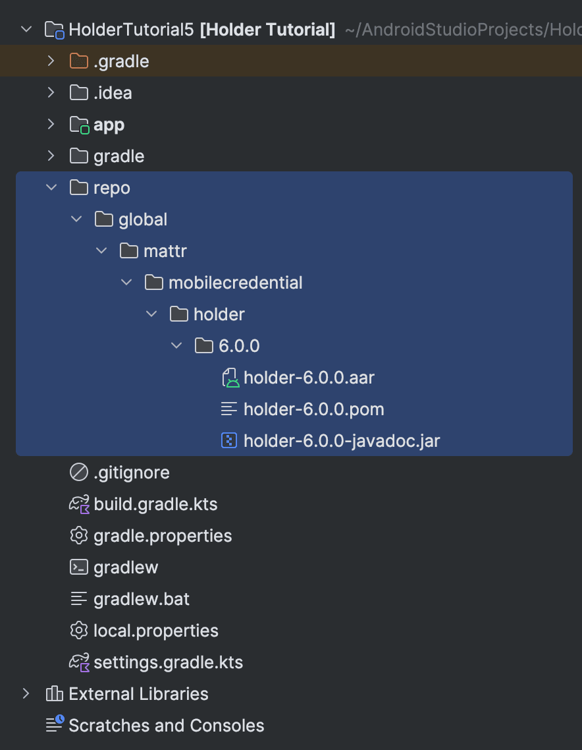Click the Android icon beside holder-6.0.0.aar

click(229, 378)
